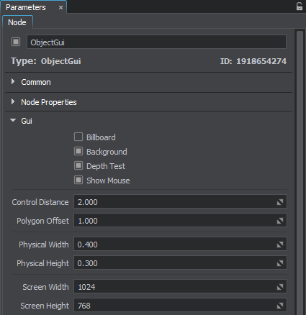This screenshot has width=306, height=315.
Task: Switch to the Node tab
Action: [x=17, y=22]
